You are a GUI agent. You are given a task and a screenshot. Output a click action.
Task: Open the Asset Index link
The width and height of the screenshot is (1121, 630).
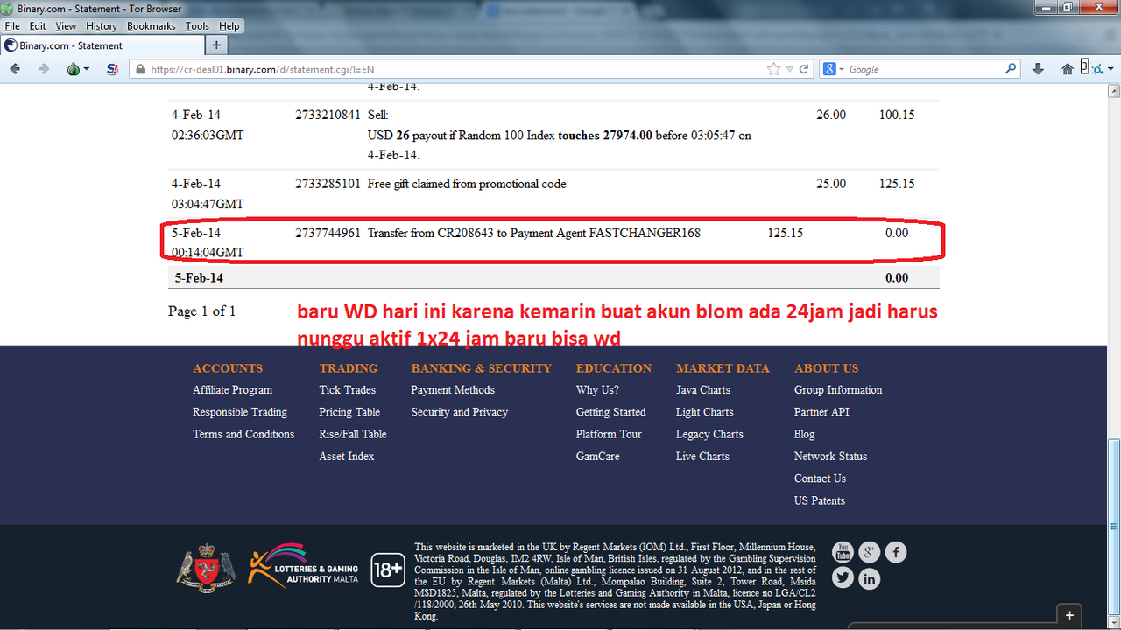tap(347, 456)
